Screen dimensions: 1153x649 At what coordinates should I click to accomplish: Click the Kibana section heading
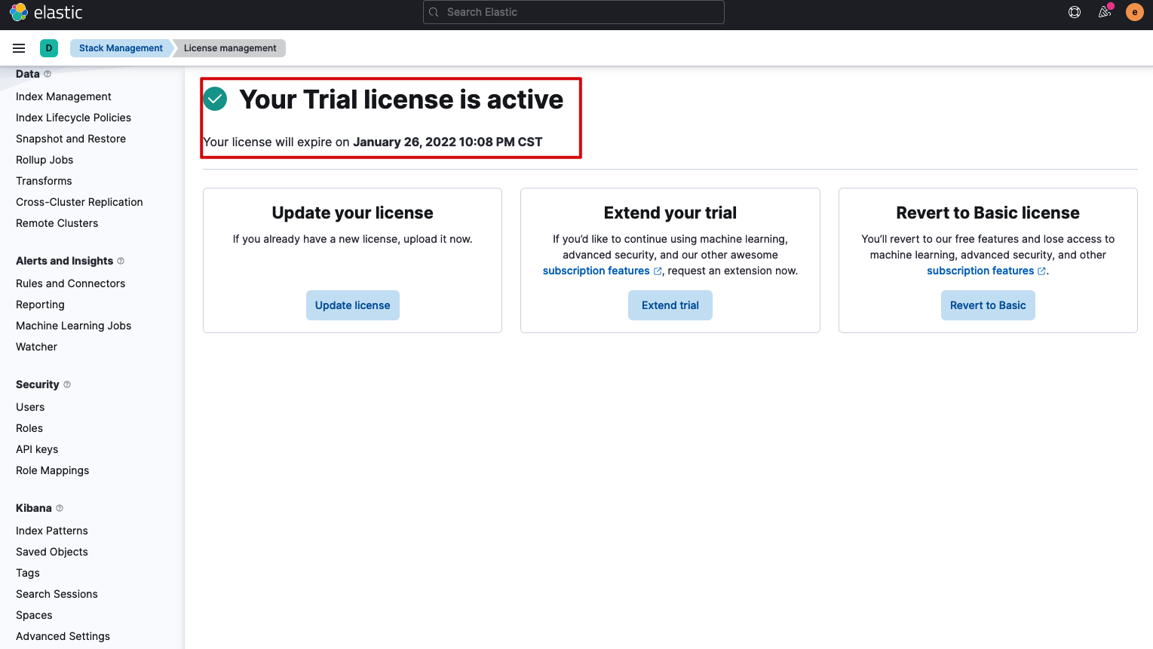tap(34, 508)
